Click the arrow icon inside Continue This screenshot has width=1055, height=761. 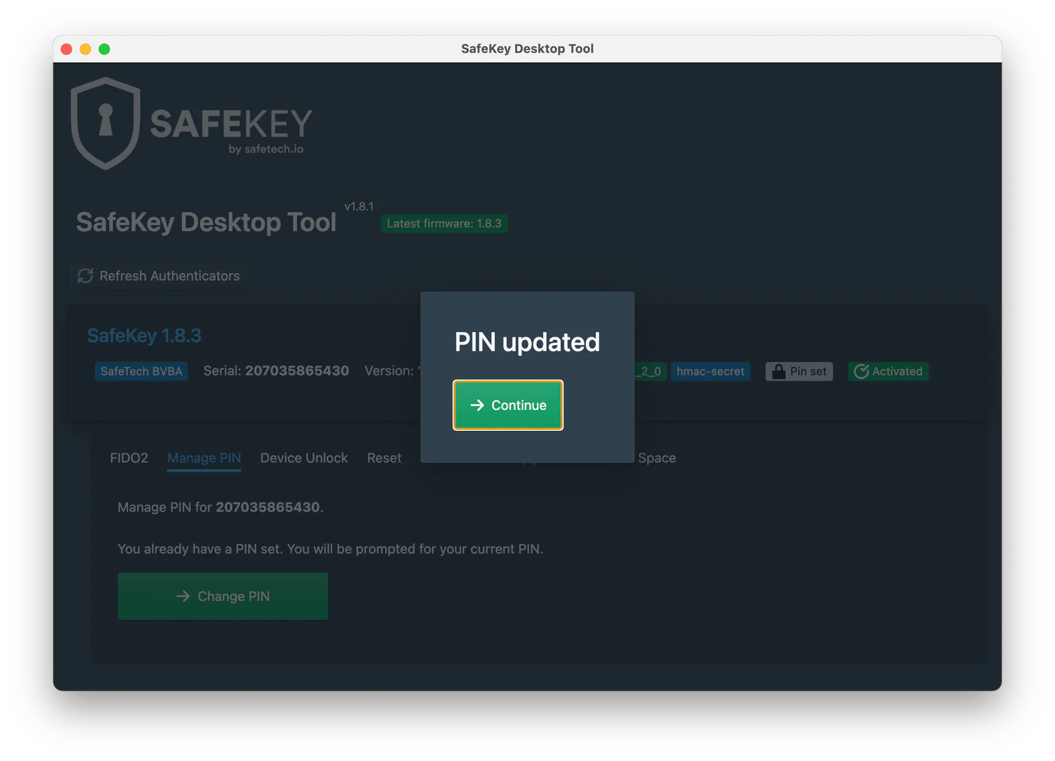click(477, 405)
